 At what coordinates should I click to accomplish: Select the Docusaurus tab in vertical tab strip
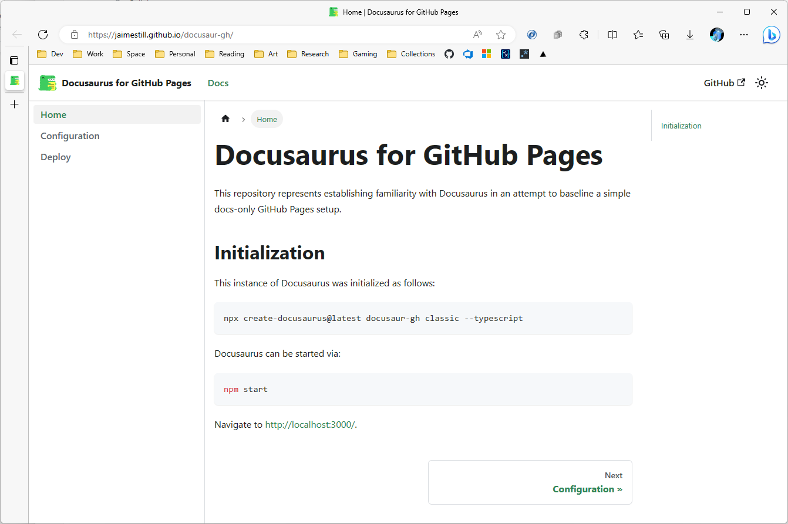click(x=15, y=80)
